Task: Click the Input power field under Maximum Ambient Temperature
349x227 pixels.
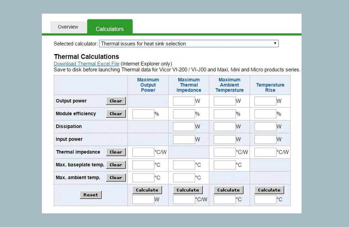Action: click(224, 139)
